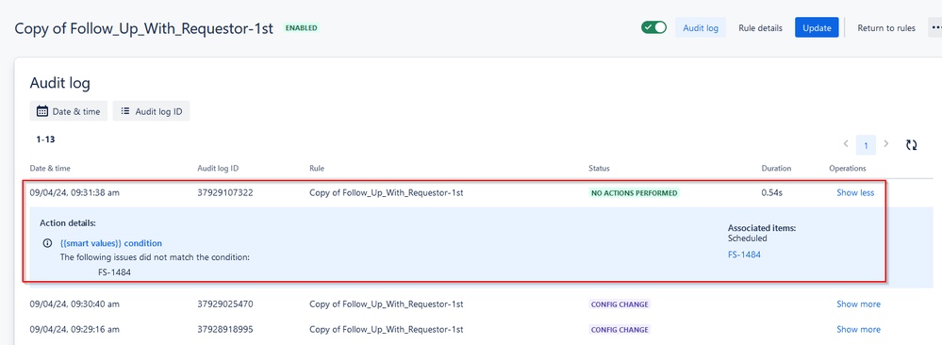Select audit log ID 37928918995

click(225, 329)
